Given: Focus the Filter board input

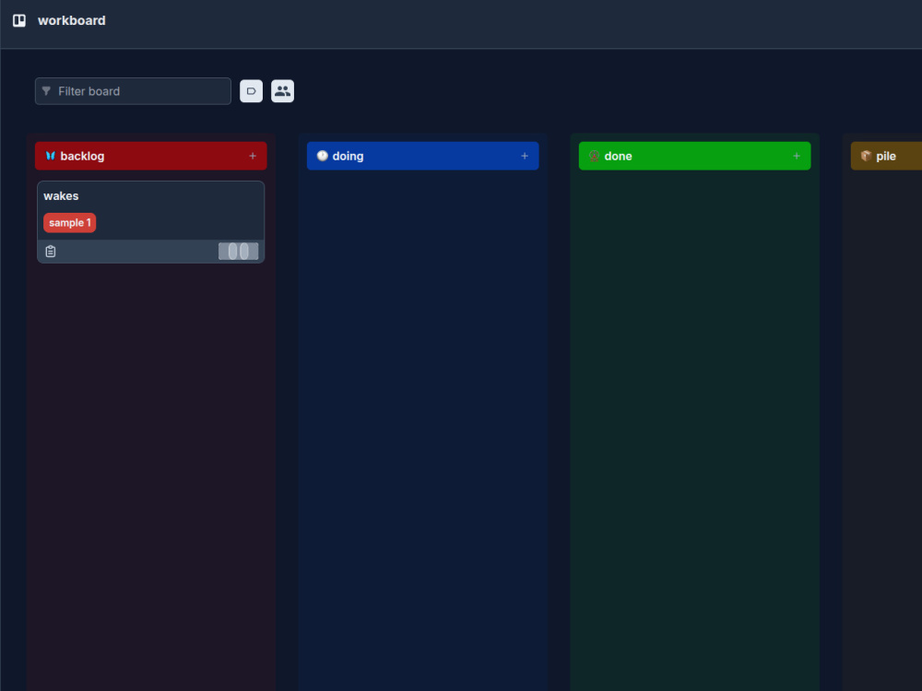Looking at the screenshot, I should [133, 91].
